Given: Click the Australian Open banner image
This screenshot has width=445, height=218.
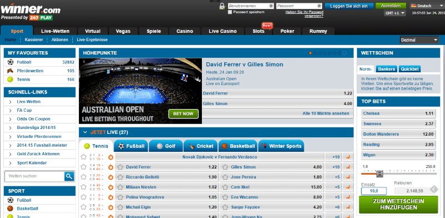Looking at the screenshot, I should (x=141, y=91).
